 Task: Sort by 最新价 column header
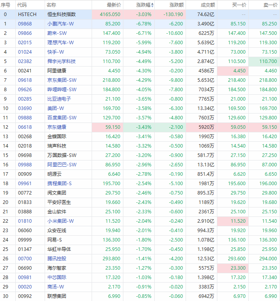tap(114, 5)
